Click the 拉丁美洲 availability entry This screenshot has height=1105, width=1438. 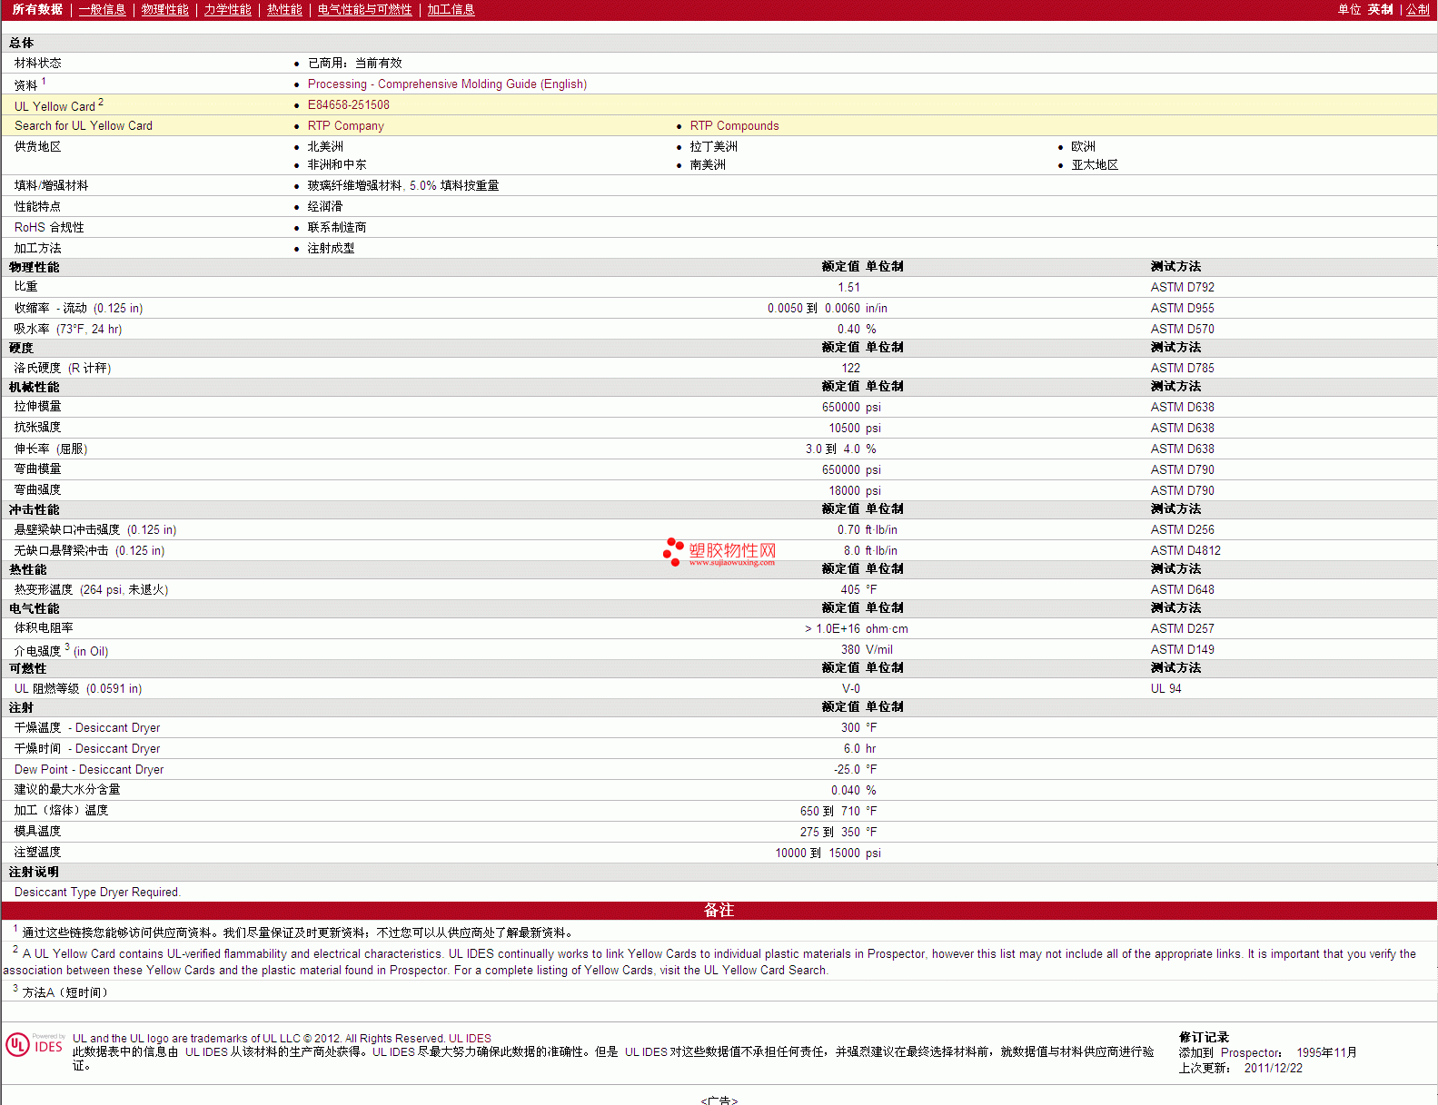point(713,146)
